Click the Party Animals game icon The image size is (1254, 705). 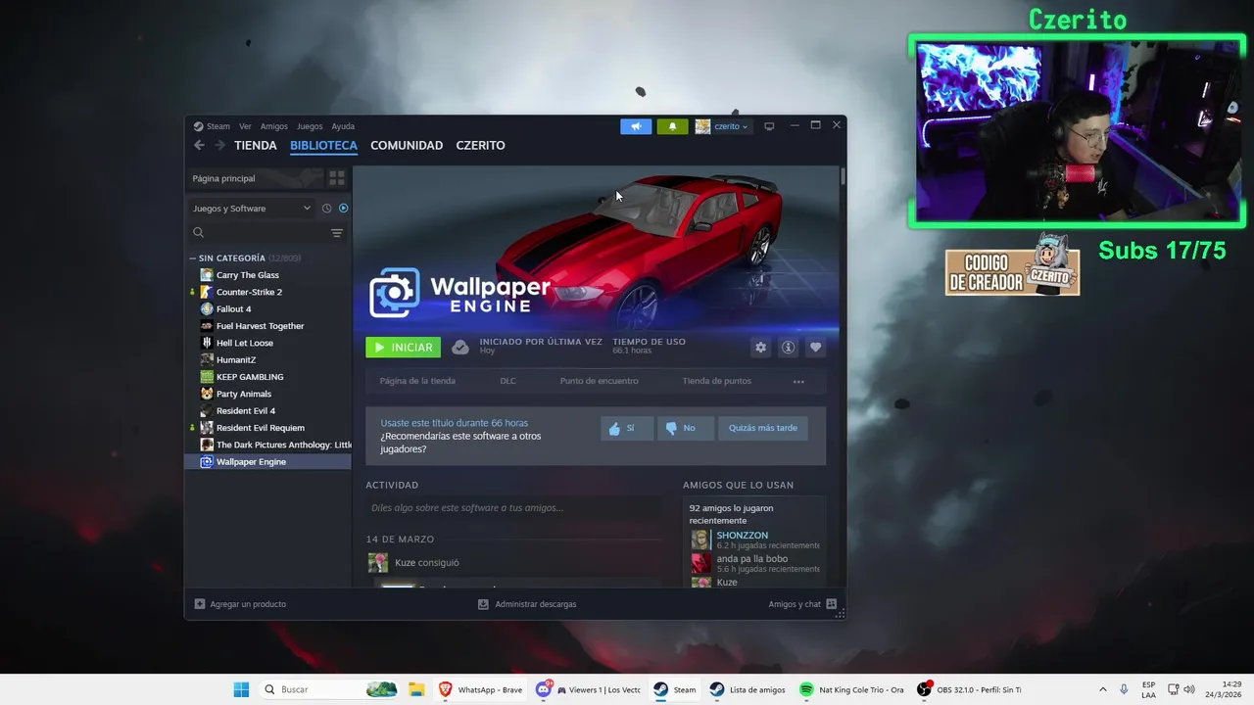click(207, 394)
